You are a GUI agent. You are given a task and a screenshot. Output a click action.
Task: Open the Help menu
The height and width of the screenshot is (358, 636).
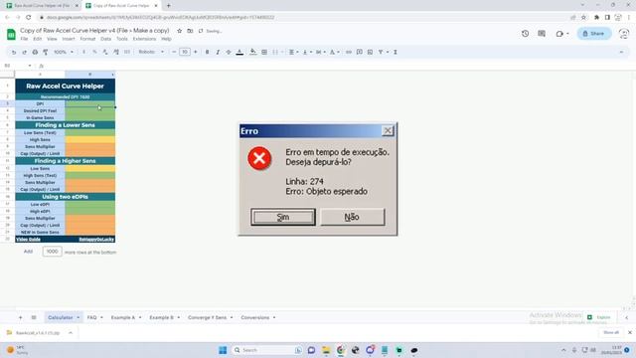coord(166,39)
